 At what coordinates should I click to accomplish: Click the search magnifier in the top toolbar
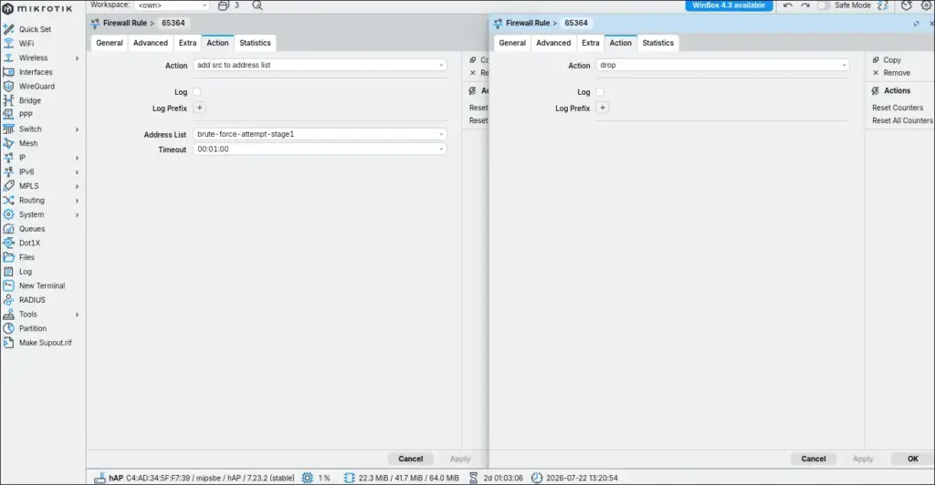[257, 5]
